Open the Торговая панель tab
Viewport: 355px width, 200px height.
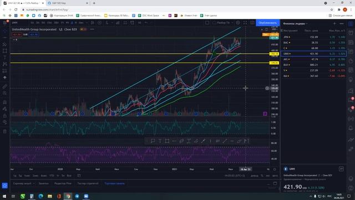[114, 183]
